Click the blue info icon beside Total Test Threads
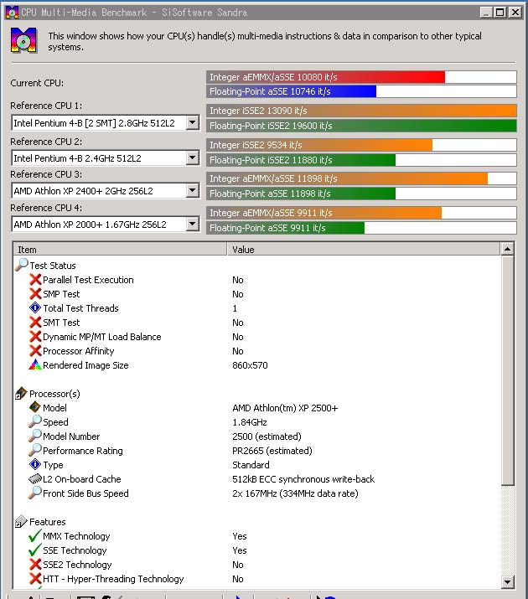Screen dimensions: 528x599 click(x=35, y=308)
